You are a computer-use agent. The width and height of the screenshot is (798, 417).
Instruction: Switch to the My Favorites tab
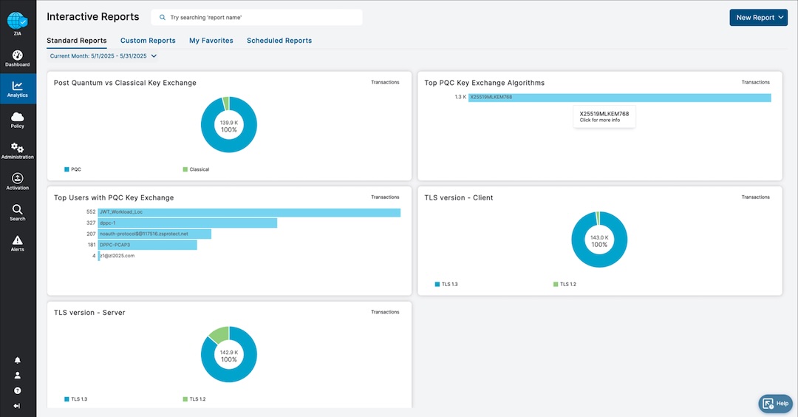pyautogui.click(x=211, y=41)
